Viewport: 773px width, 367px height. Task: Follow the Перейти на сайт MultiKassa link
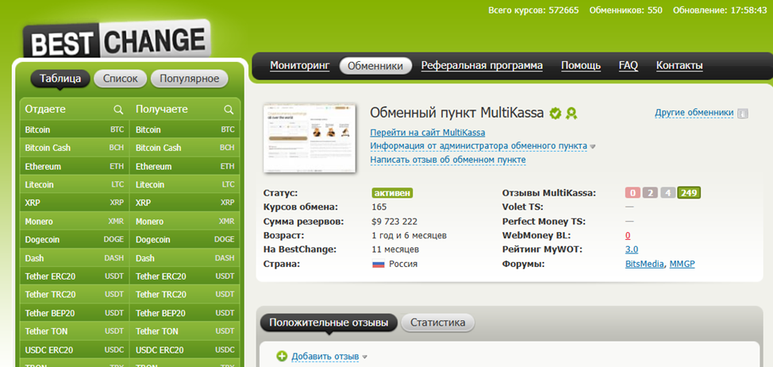pyautogui.click(x=428, y=133)
